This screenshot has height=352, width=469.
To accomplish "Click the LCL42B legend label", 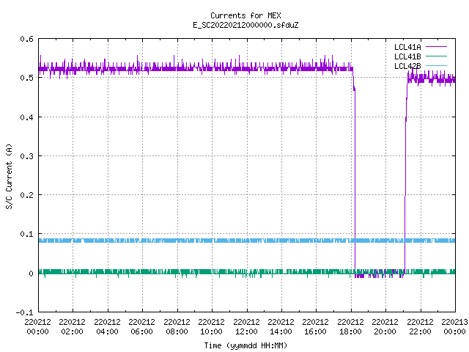I will pos(407,66).
